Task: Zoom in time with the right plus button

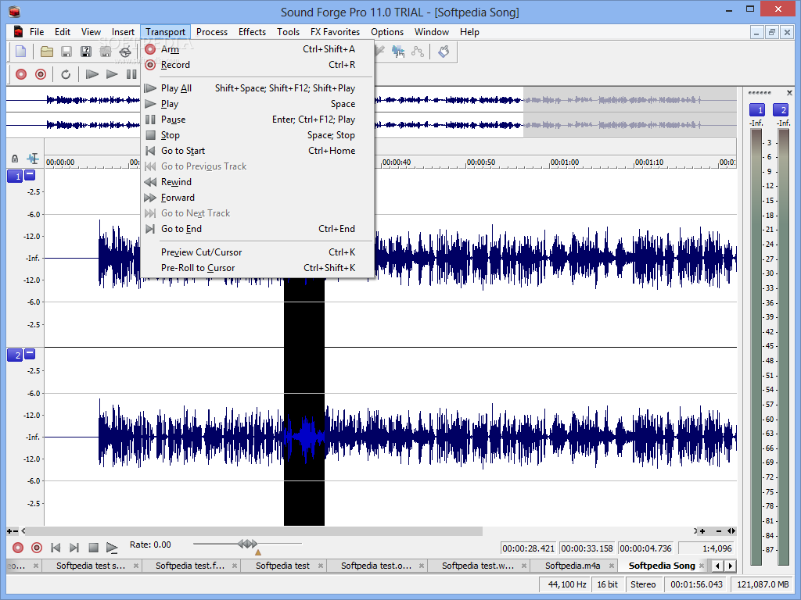Action: (703, 531)
